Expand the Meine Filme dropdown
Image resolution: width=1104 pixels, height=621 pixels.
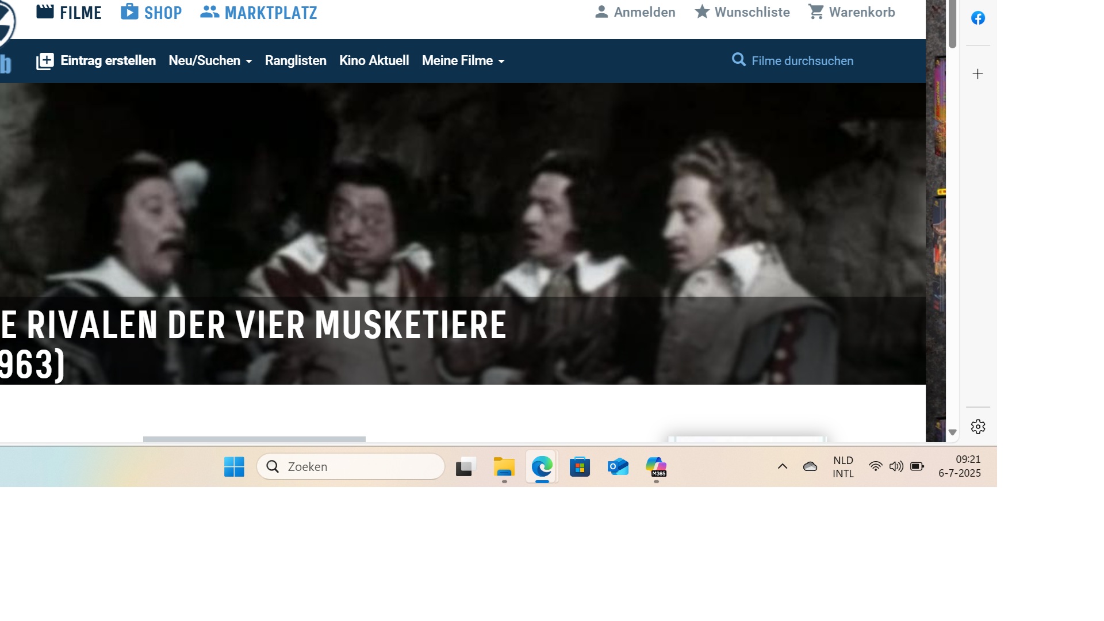[x=463, y=61]
